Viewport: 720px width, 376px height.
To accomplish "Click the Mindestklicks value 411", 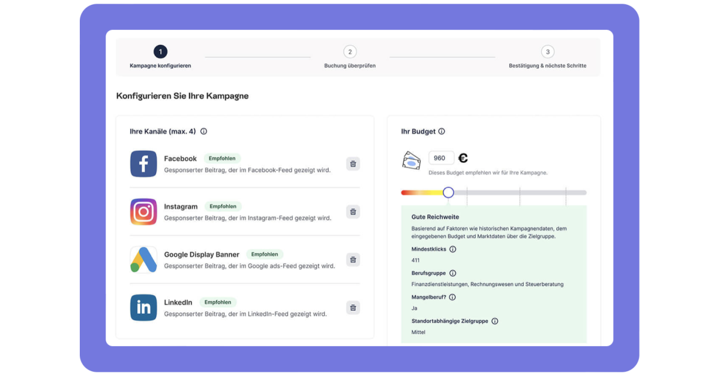I will 416,260.
